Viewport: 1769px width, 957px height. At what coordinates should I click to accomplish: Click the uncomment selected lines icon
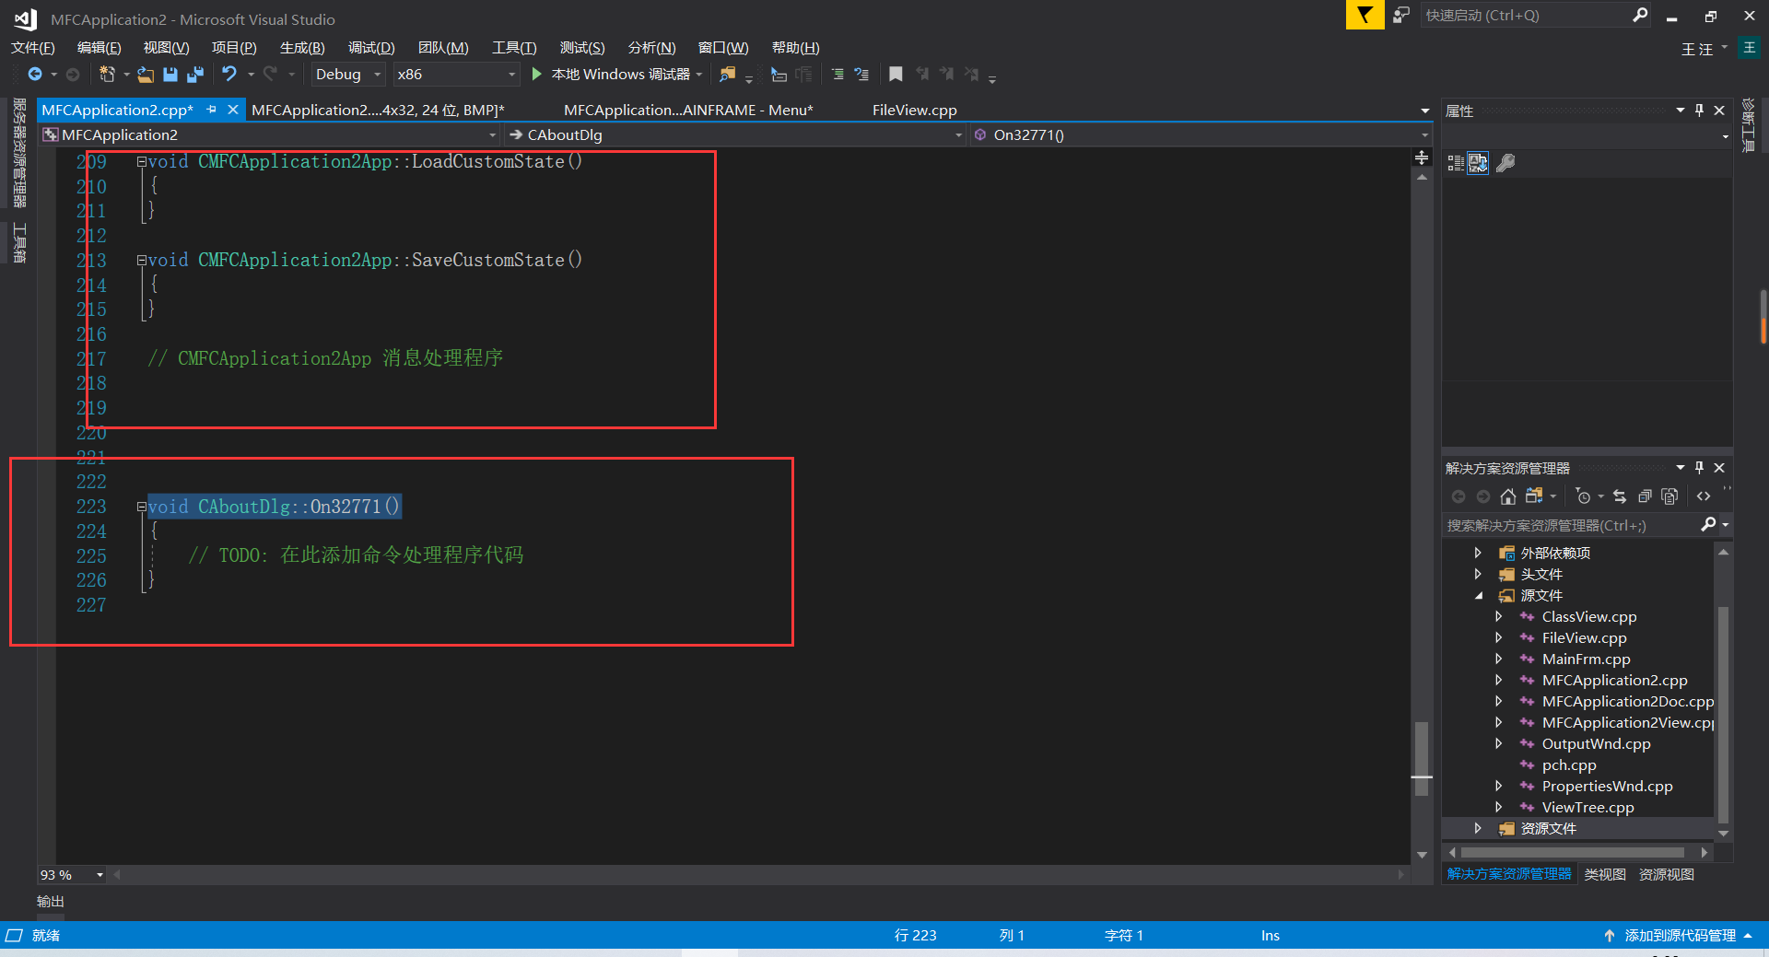(x=861, y=75)
